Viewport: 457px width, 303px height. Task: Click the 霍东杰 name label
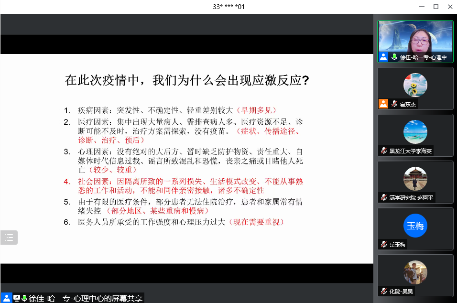[x=408, y=104]
